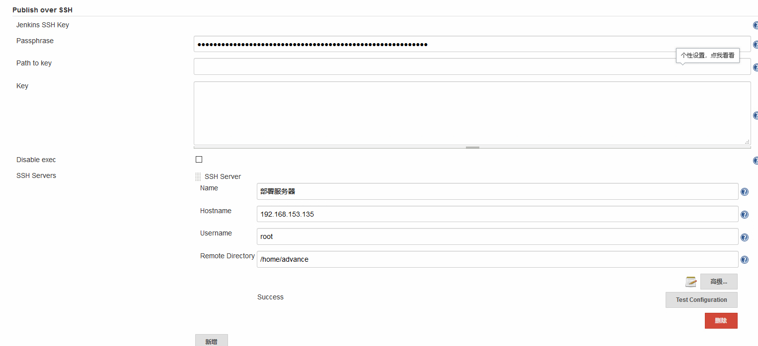Click the SSH Server section title
Image resolution: width=758 pixels, height=346 pixels.
(223, 176)
